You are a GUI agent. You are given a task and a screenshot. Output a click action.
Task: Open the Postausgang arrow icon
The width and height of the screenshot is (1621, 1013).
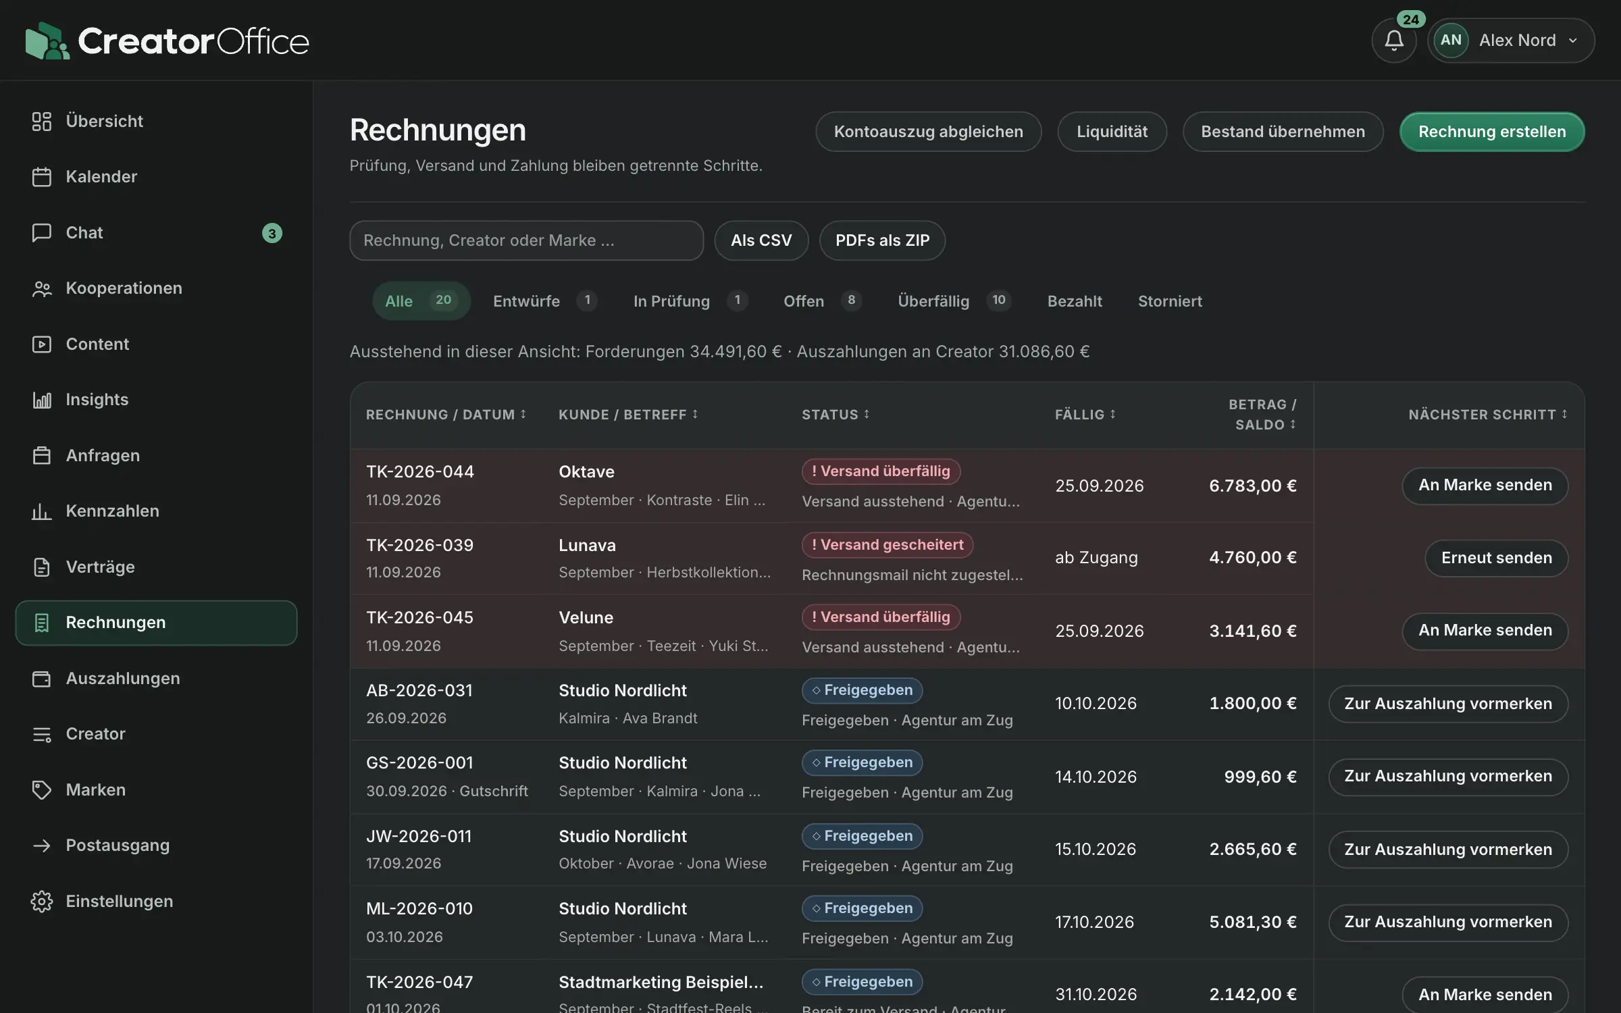(x=42, y=846)
